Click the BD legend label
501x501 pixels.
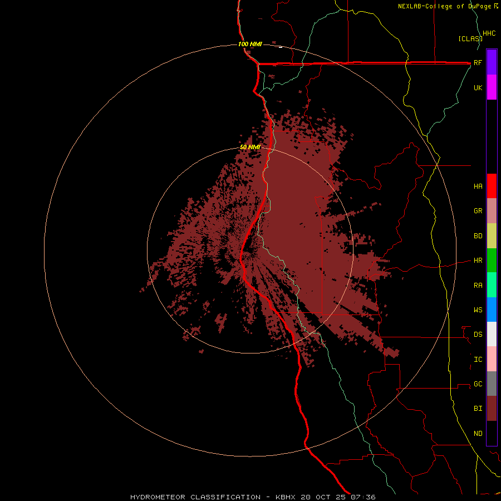click(x=478, y=236)
